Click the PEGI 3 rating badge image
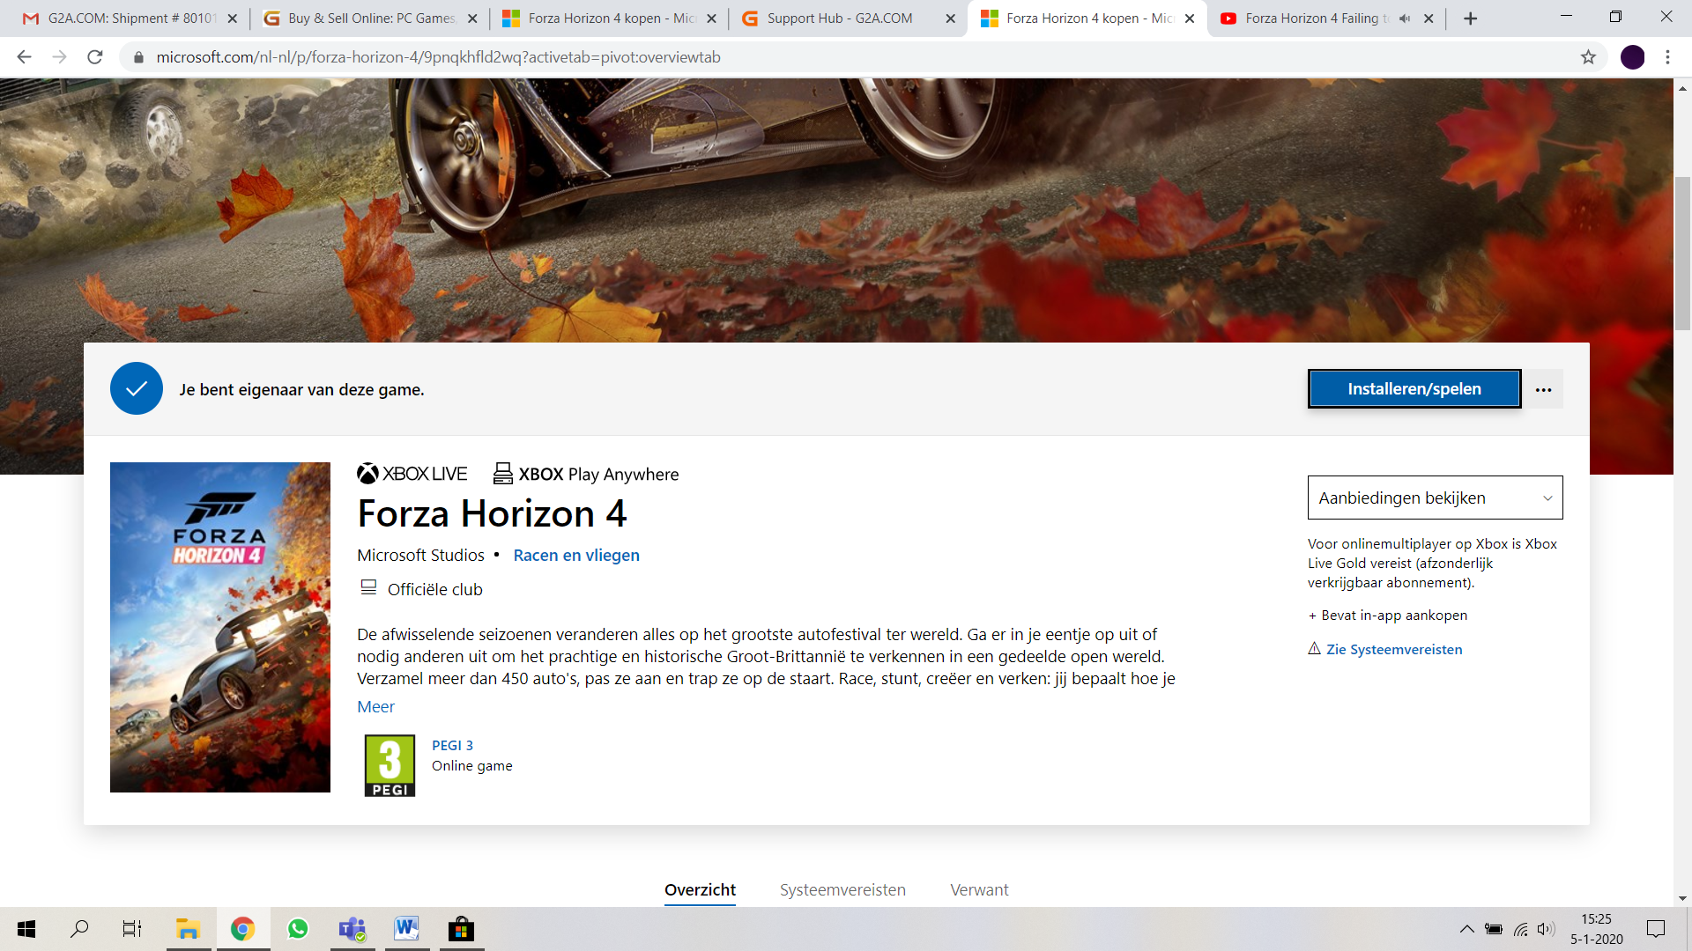This screenshot has width=1692, height=951. (x=390, y=766)
